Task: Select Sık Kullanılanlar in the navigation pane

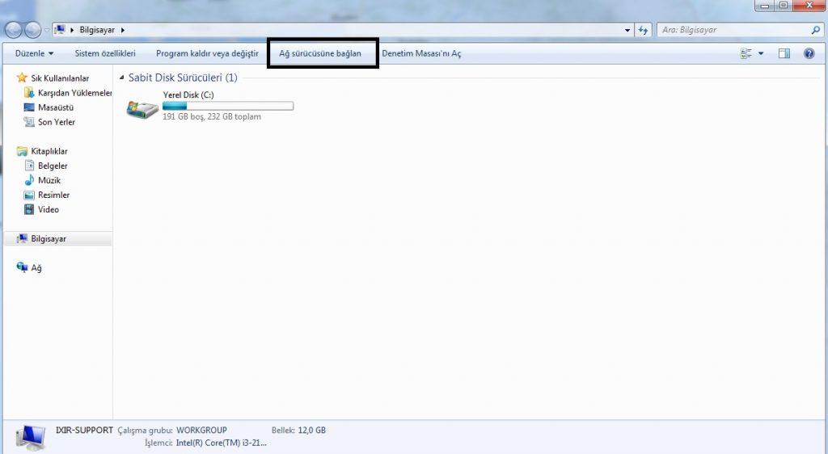Action: (x=60, y=78)
